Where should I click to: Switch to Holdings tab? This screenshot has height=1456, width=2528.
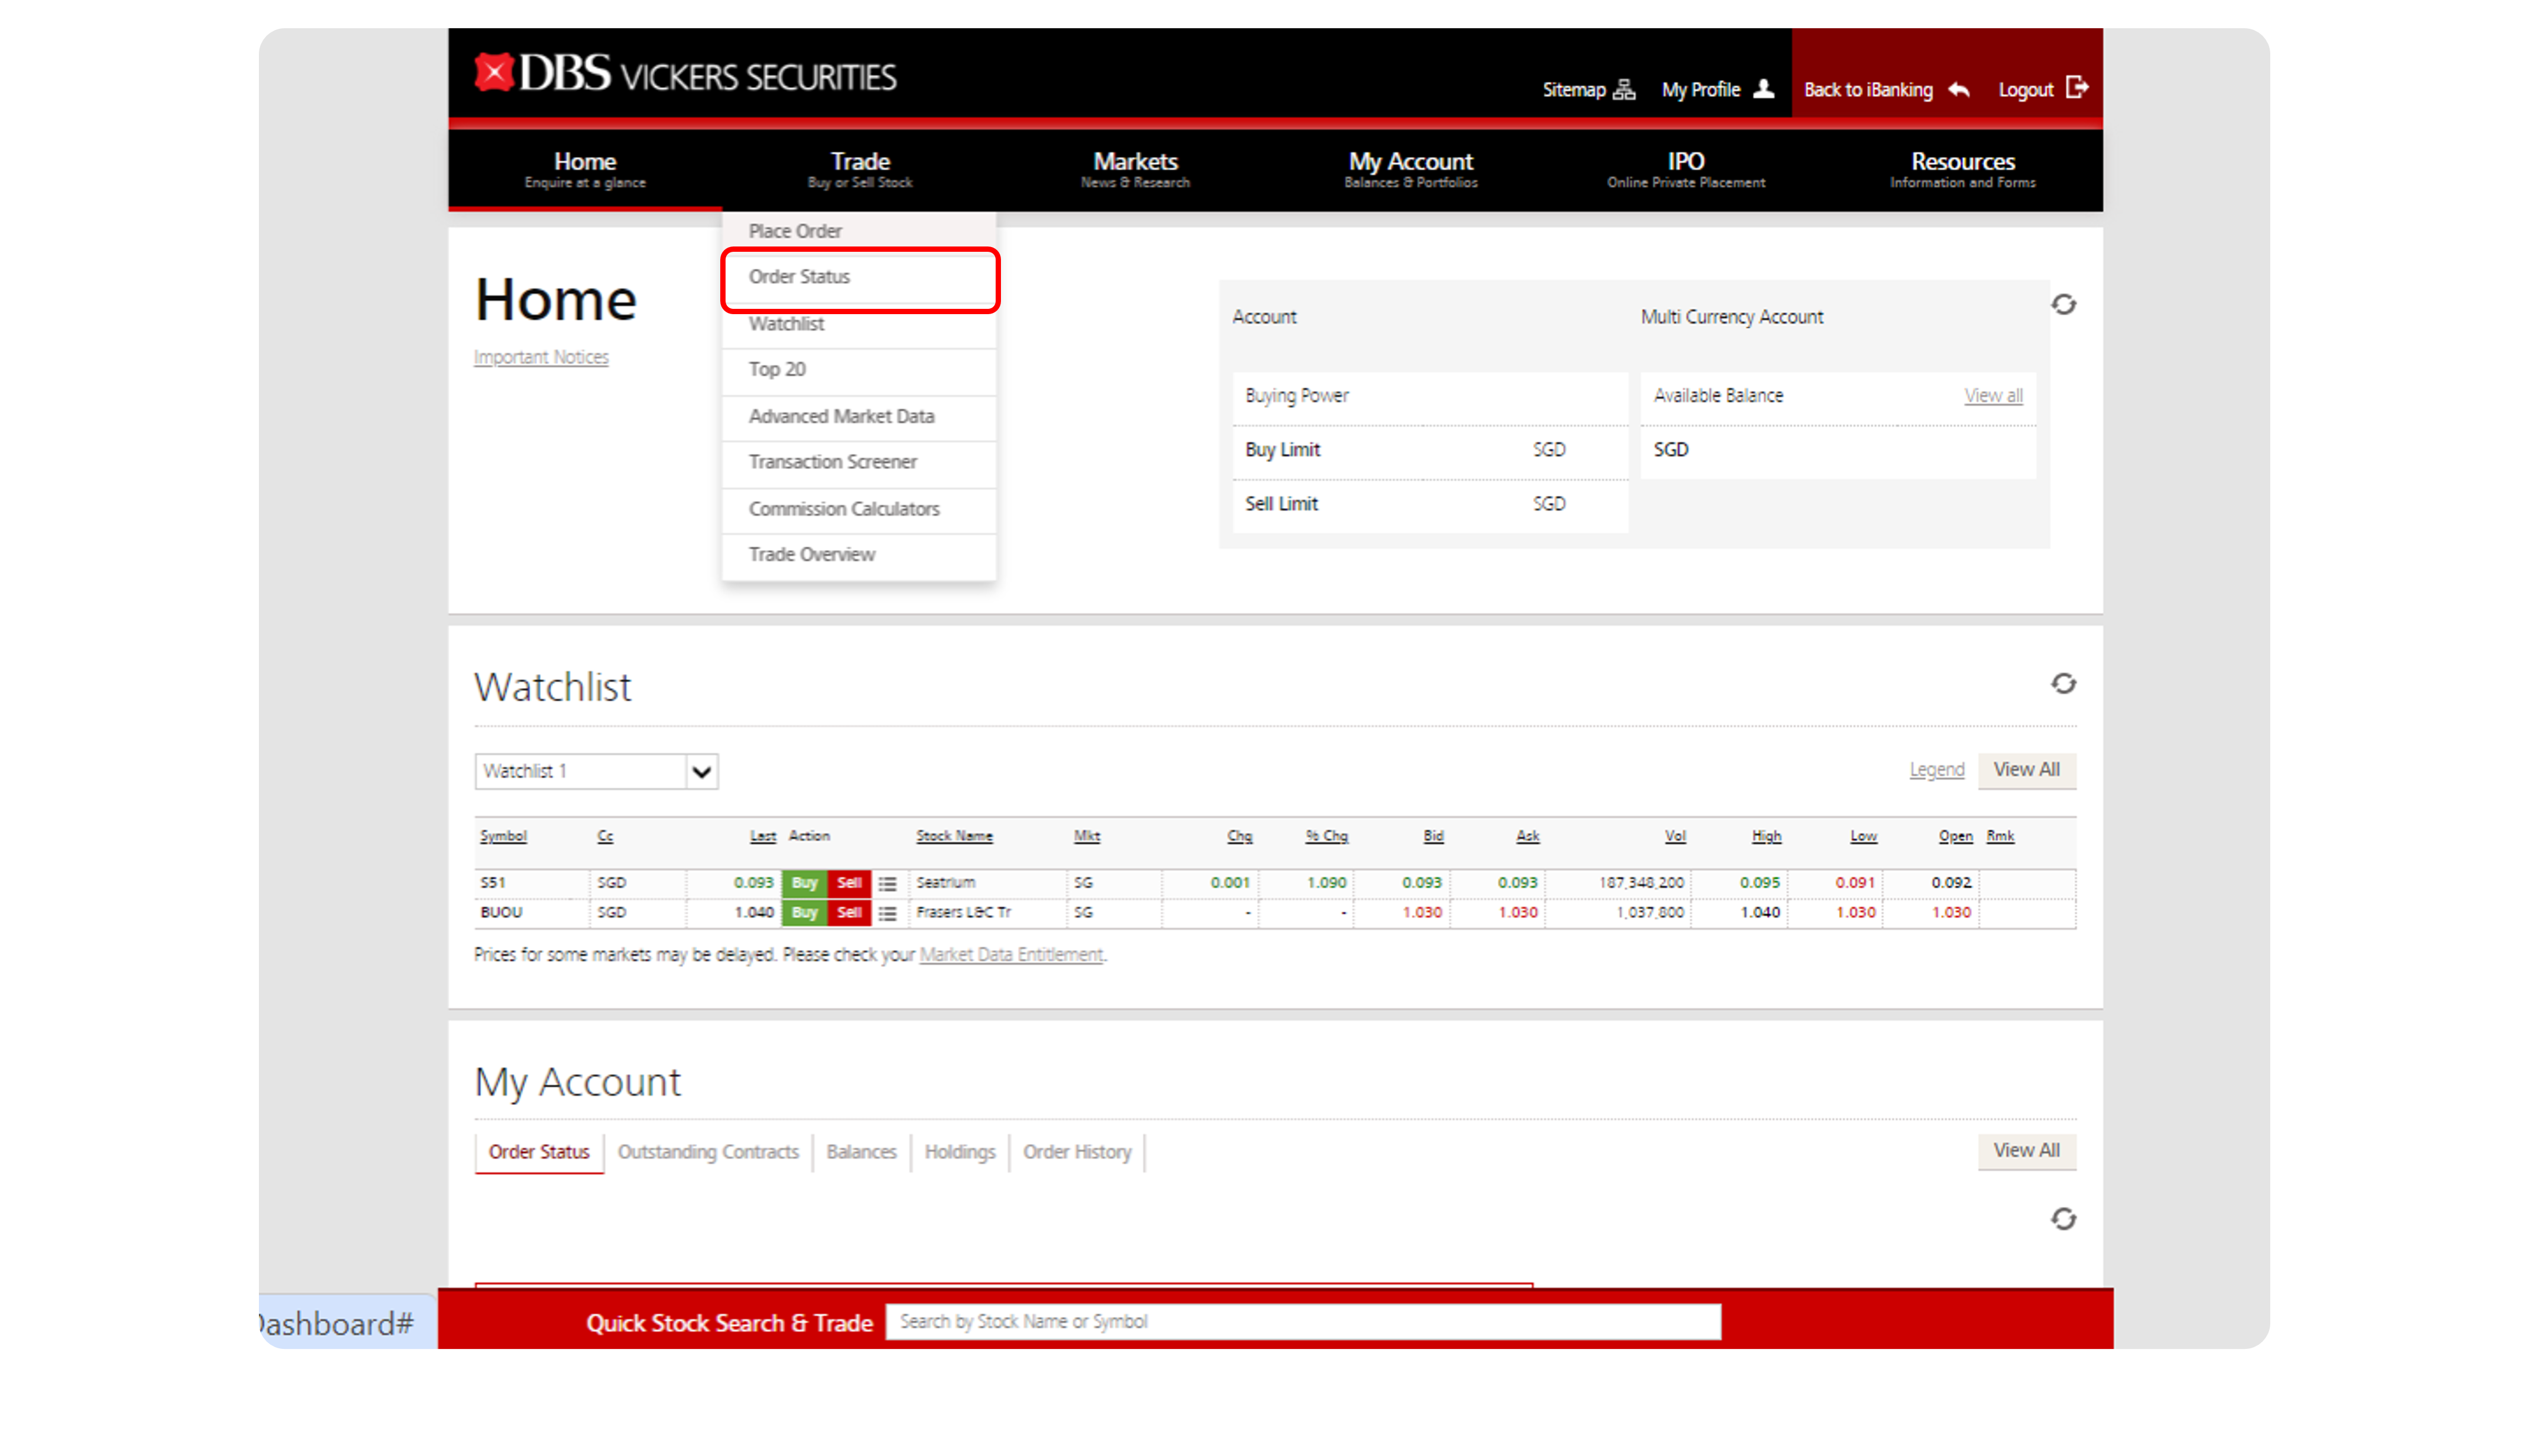tap(960, 1153)
